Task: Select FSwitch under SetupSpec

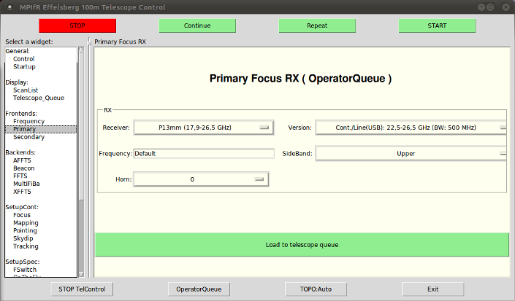Action: point(25,270)
